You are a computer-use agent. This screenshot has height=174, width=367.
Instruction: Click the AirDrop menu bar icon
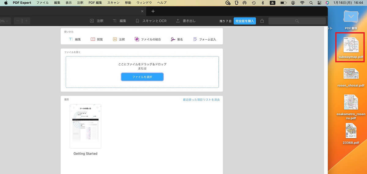[245, 3]
